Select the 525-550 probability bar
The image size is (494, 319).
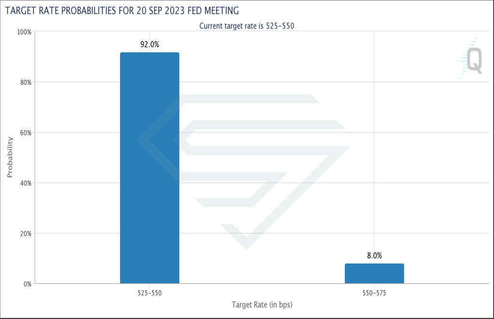(x=150, y=168)
